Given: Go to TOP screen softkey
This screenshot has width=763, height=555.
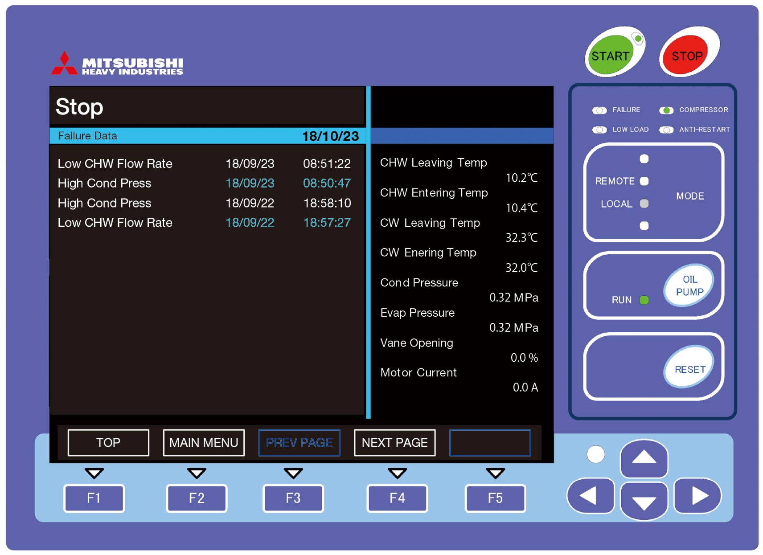Looking at the screenshot, I should click(x=108, y=442).
